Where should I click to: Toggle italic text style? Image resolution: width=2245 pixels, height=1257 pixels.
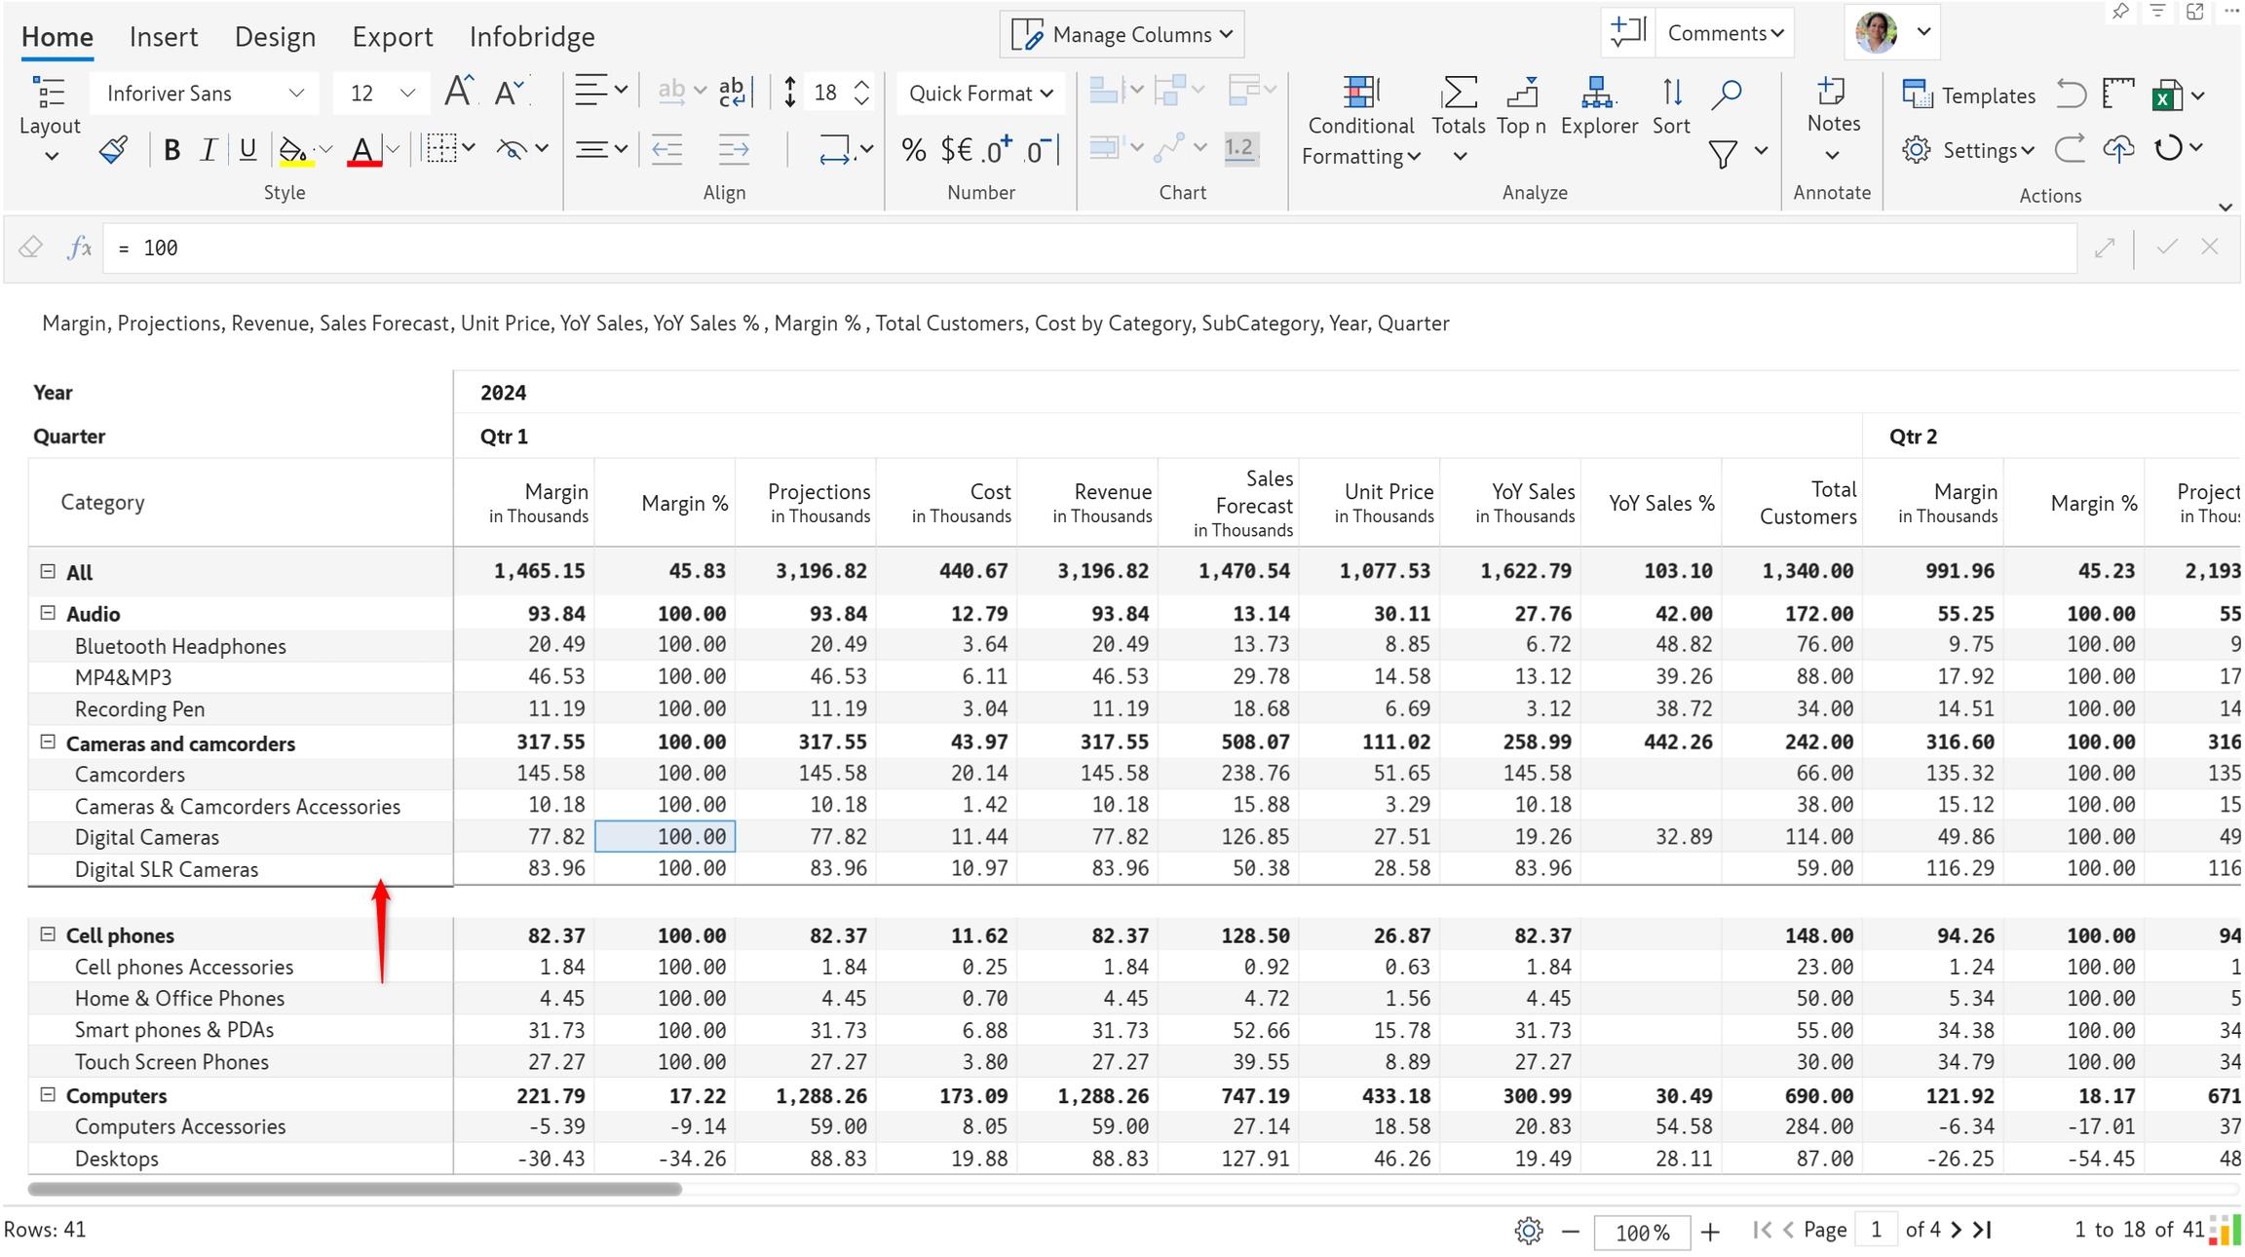pos(208,149)
